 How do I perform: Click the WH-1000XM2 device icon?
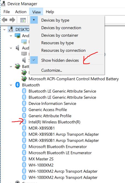(x=24, y=165)
